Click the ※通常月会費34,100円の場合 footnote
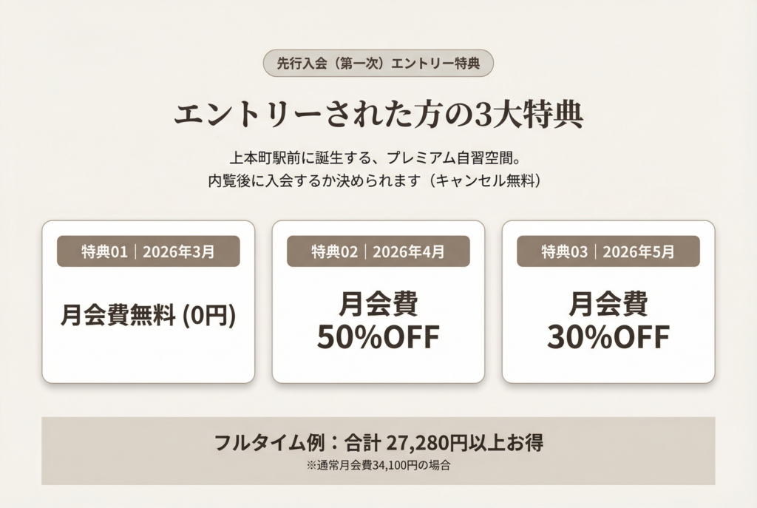757x508 pixels. (378, 466)
